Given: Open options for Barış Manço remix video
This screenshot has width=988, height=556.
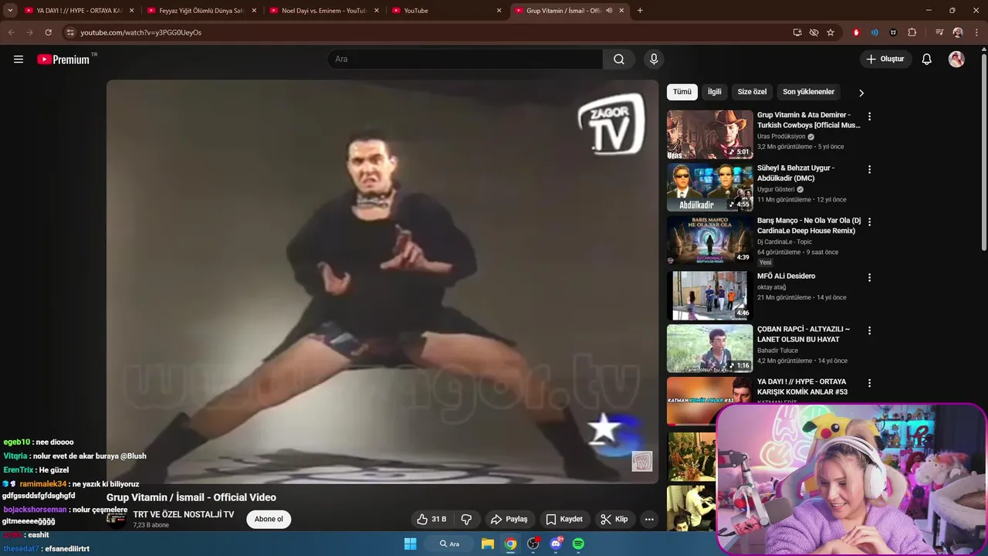Looking at the screenshot, I should (x=869, y=222).
